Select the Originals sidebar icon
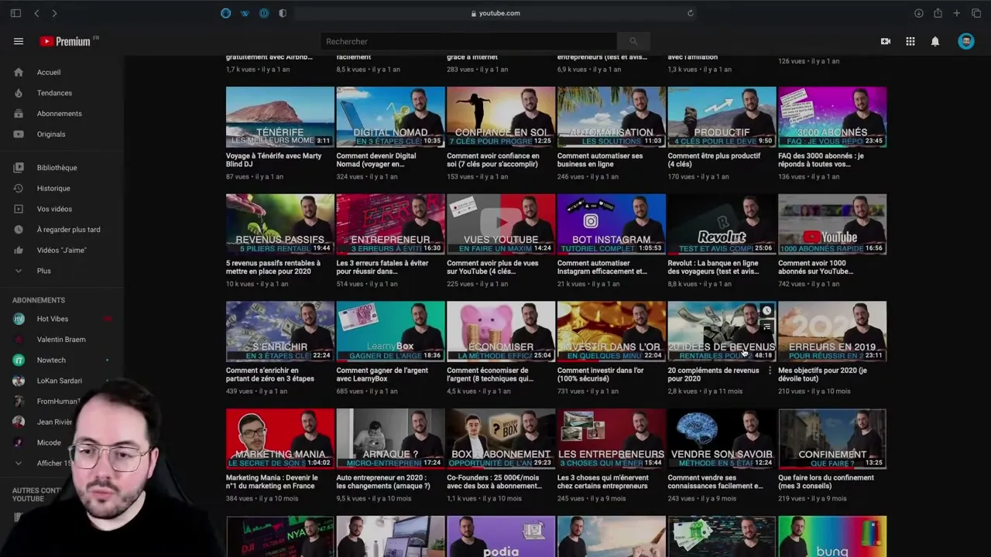The height and width of the screenshot is (557, 991). click(x=19, y=134)
